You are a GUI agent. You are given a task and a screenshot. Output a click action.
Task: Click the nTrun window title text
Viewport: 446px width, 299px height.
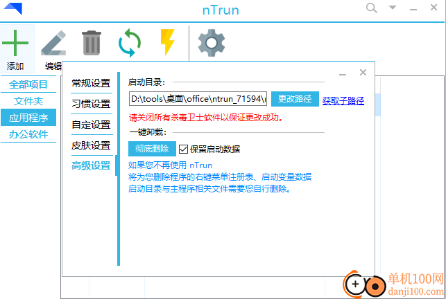click(221, 10)
